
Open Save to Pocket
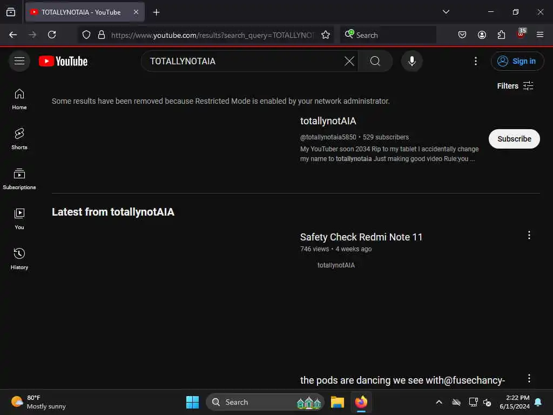pos(462,35)
